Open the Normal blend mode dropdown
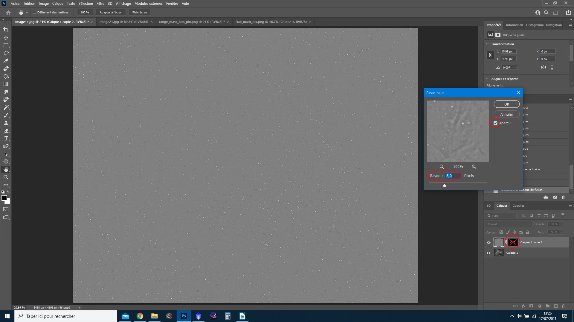Image resolution: width=574 pixels, height=322 pixels. [x=509, y=224]
